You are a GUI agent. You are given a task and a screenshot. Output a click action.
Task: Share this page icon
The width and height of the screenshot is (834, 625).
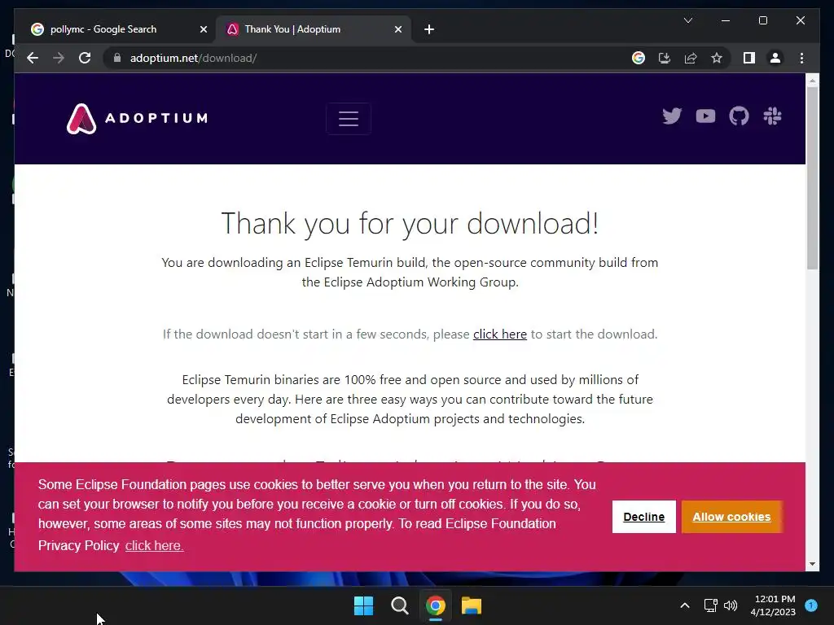[691, 58]
